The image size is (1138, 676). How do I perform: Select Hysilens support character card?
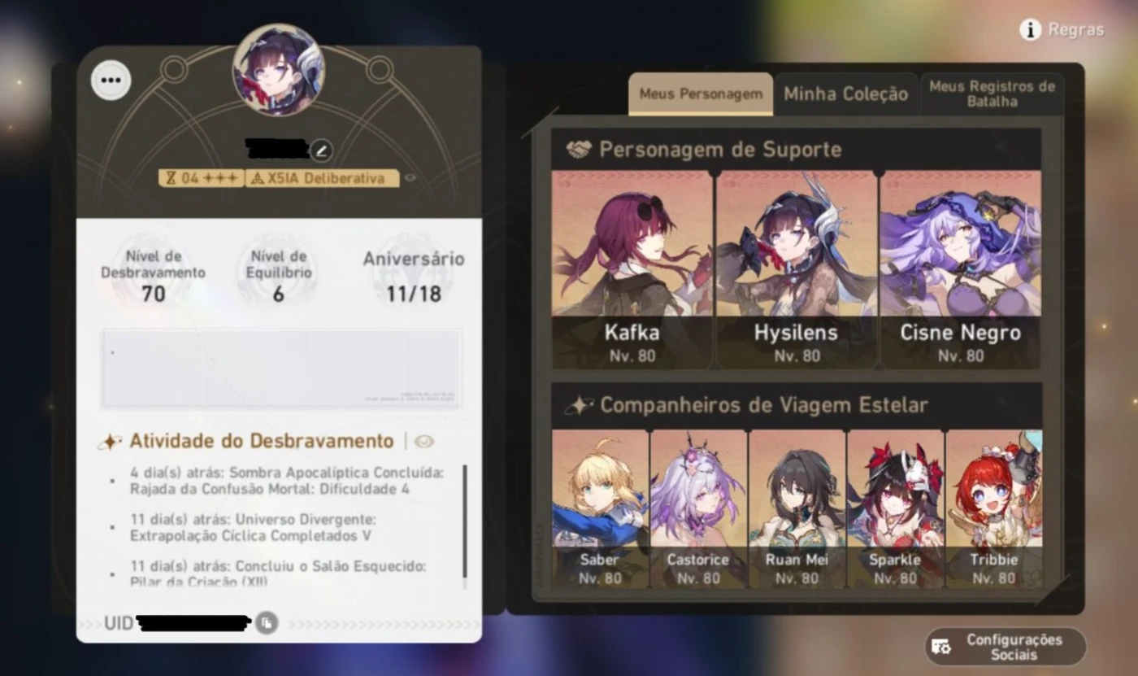[x=796, y=269]
